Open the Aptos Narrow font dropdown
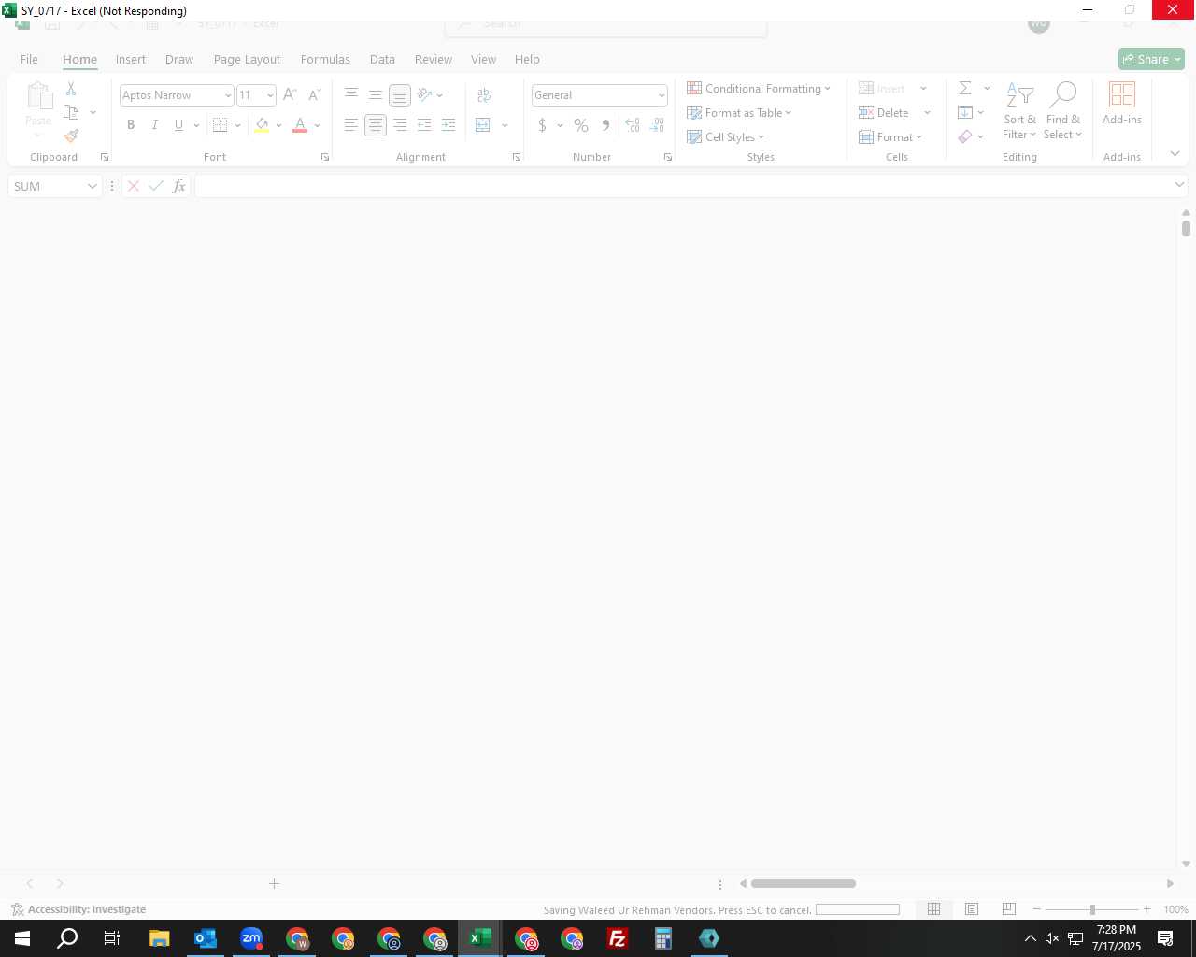Screen dimensions: 1196x957 227,95
